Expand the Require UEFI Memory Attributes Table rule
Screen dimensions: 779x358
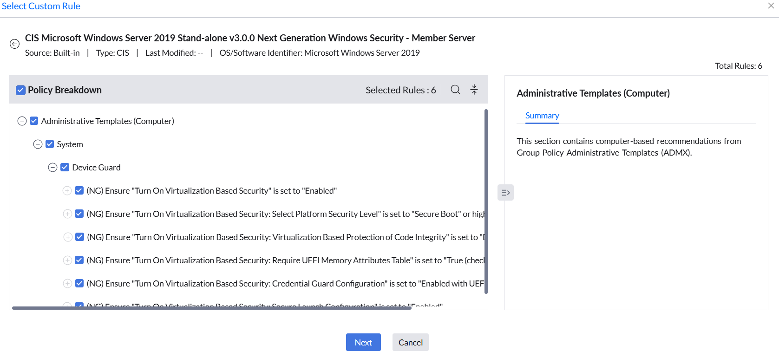(x=67, y=260)
